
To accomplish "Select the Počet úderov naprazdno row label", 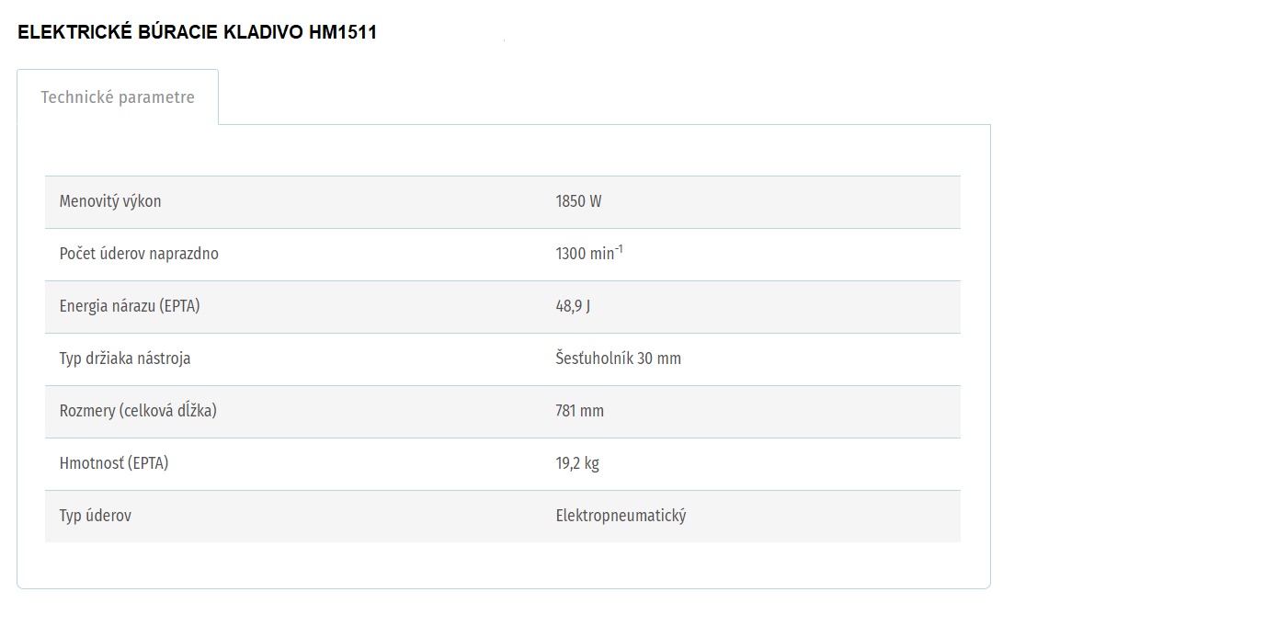I will (x=139, y=254).
